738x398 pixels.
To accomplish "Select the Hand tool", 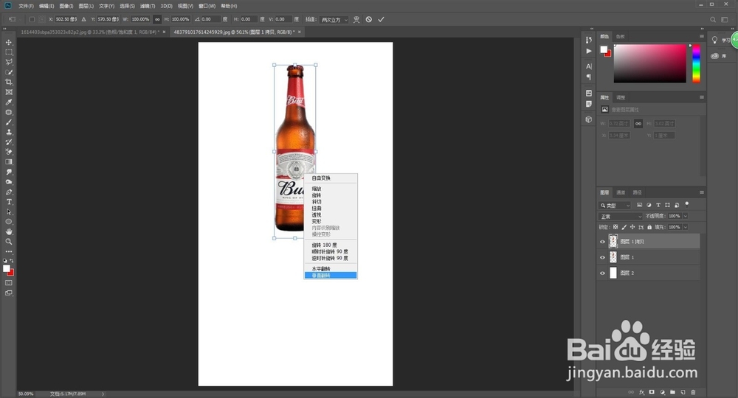I will [x=8, y=231].
